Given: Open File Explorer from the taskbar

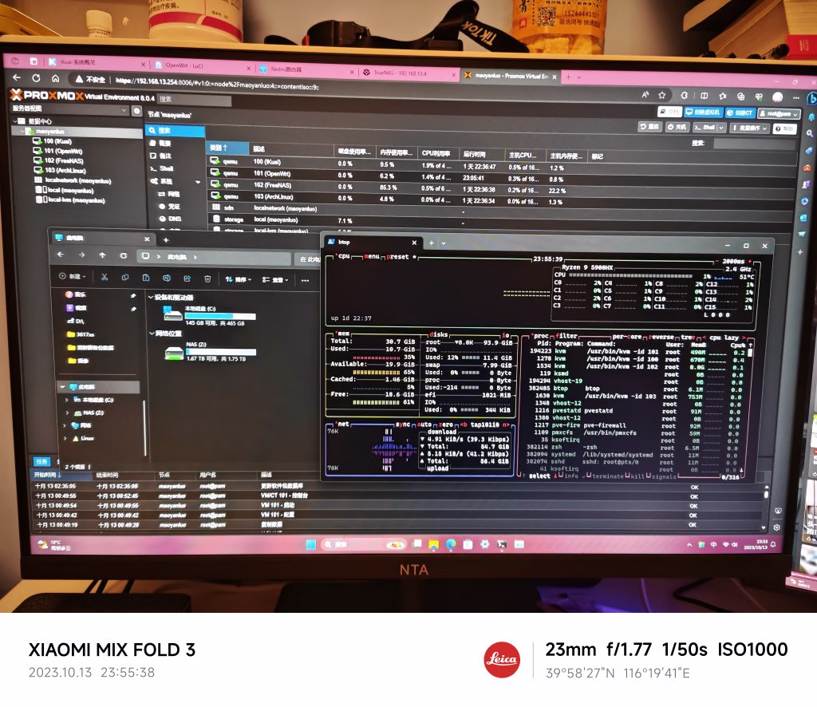Looking at the screenshot, I should (433, 544).
